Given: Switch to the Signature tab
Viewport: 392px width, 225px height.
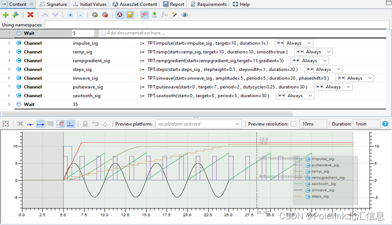Looking at the screenshot, I should (53, 4).
